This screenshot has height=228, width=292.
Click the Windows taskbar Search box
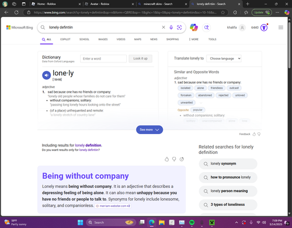click(111, 222)
